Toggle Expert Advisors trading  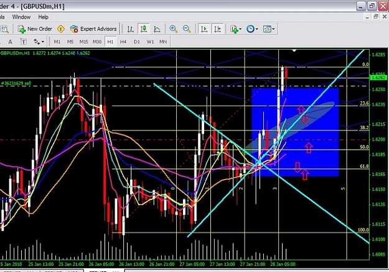tap(93, 29)
